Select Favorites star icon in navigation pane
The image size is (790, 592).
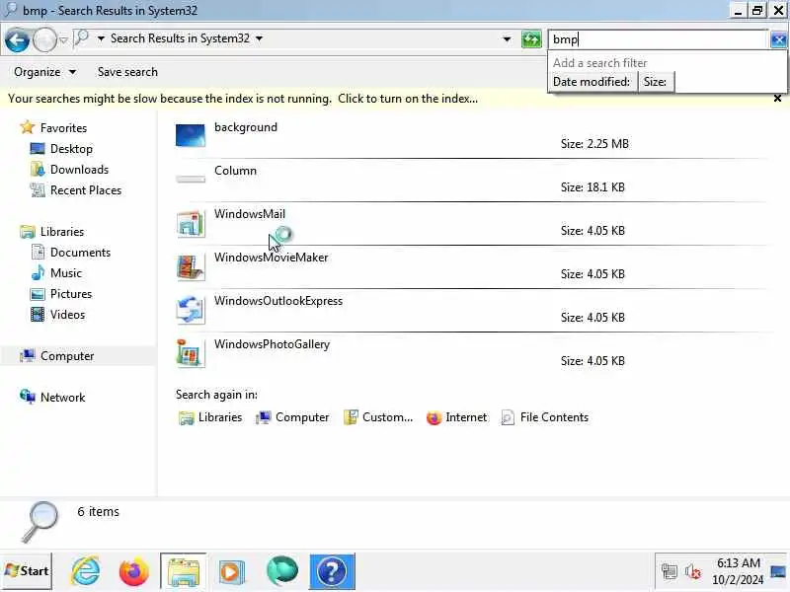28,127
